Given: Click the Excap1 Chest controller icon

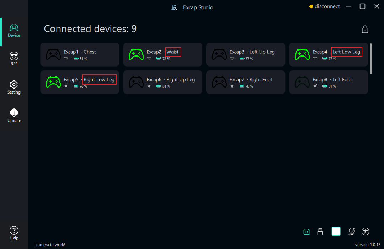Looking at the screenshot, I should click(x=53, y=54).
